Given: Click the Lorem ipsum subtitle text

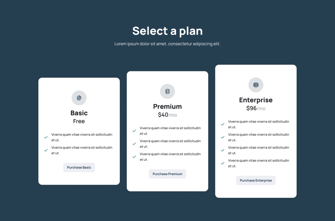Looking at the screenshot, I should [167, 44].
